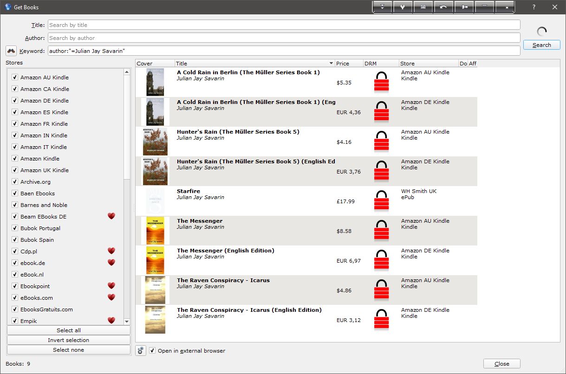Click the pin-shaped icon in the title toolbar

tap(464, 7)
